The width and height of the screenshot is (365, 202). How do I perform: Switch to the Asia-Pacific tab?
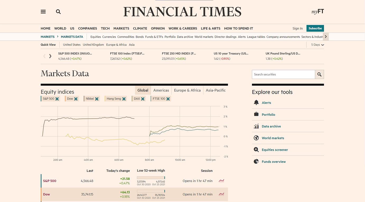(x=216, y=90)
